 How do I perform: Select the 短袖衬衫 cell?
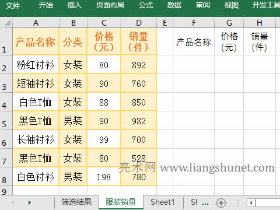point(36,83)
